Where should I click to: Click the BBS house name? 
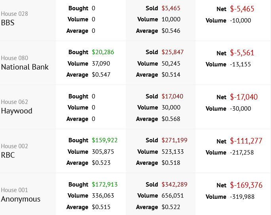click(8, 23)
